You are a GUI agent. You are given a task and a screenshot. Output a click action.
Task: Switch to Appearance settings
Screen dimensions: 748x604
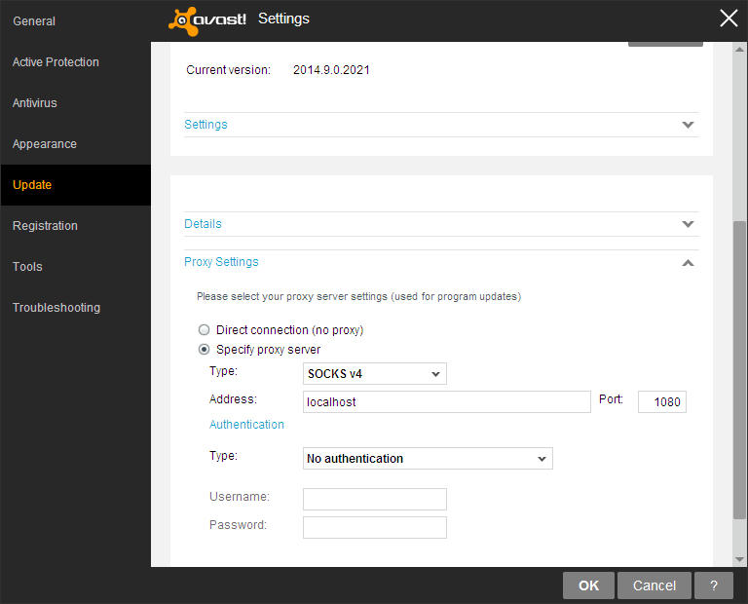point(45,144)
